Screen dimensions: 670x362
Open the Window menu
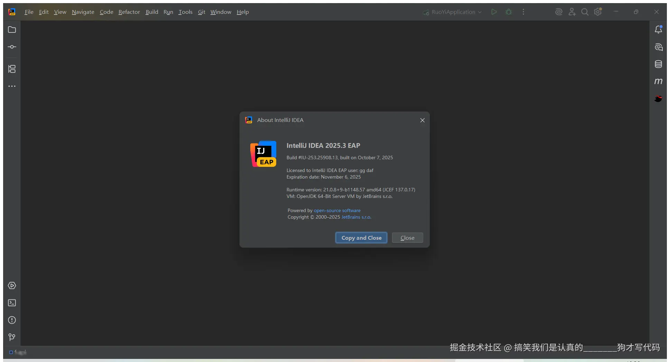221,12
